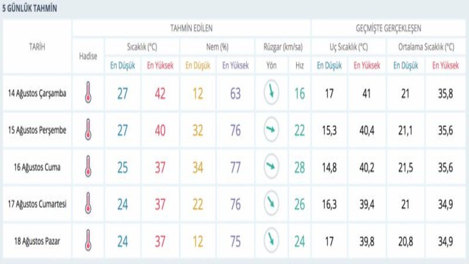Click thermometer icon for 14 Ağustos Çarşamba
This screenshot has height=264, width=469.
tap(88, 92)
